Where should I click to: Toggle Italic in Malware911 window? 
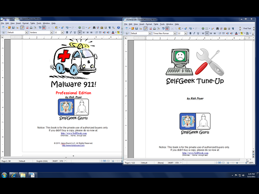click(71, 32)
